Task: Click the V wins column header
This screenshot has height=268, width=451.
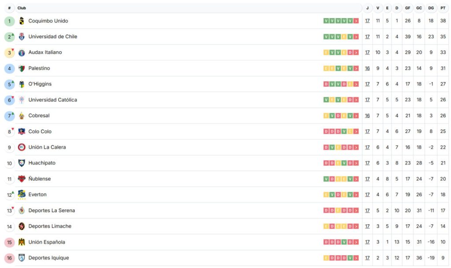Action: (377, 8)
